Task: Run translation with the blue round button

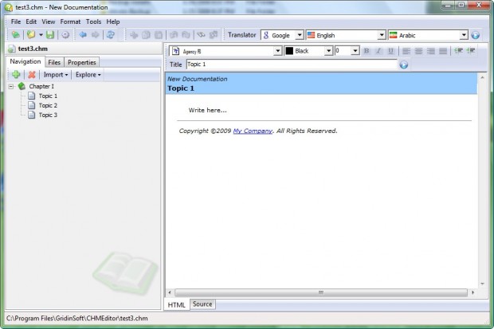Action: tap(476, 35)
